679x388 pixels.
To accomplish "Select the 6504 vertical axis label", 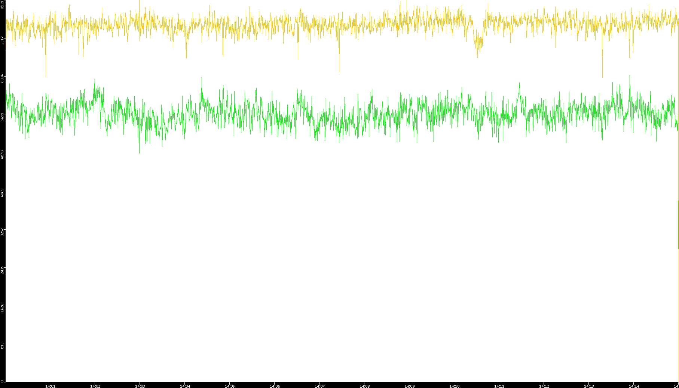I will (3, 78).
